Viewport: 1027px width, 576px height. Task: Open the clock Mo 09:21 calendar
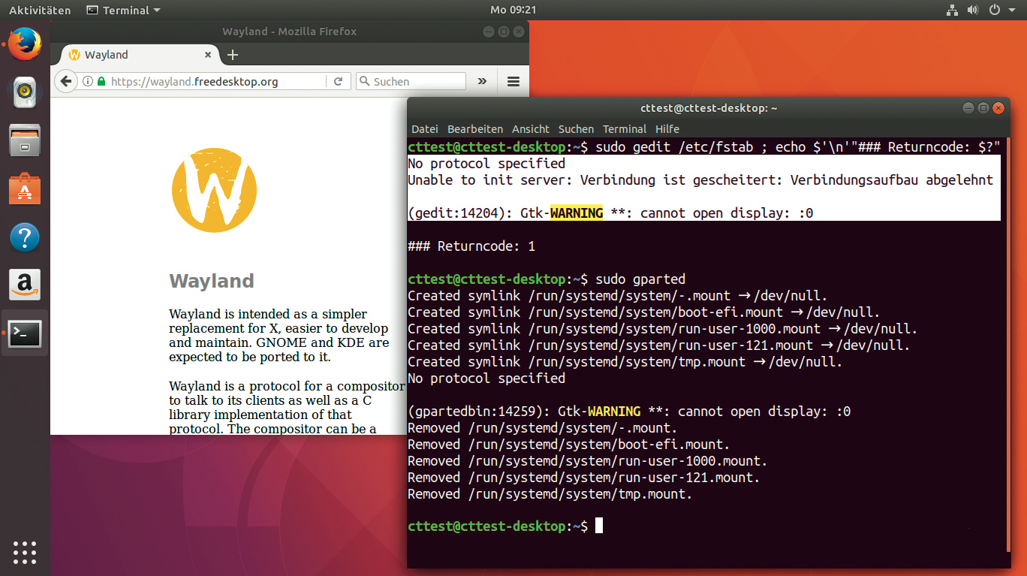513,10
